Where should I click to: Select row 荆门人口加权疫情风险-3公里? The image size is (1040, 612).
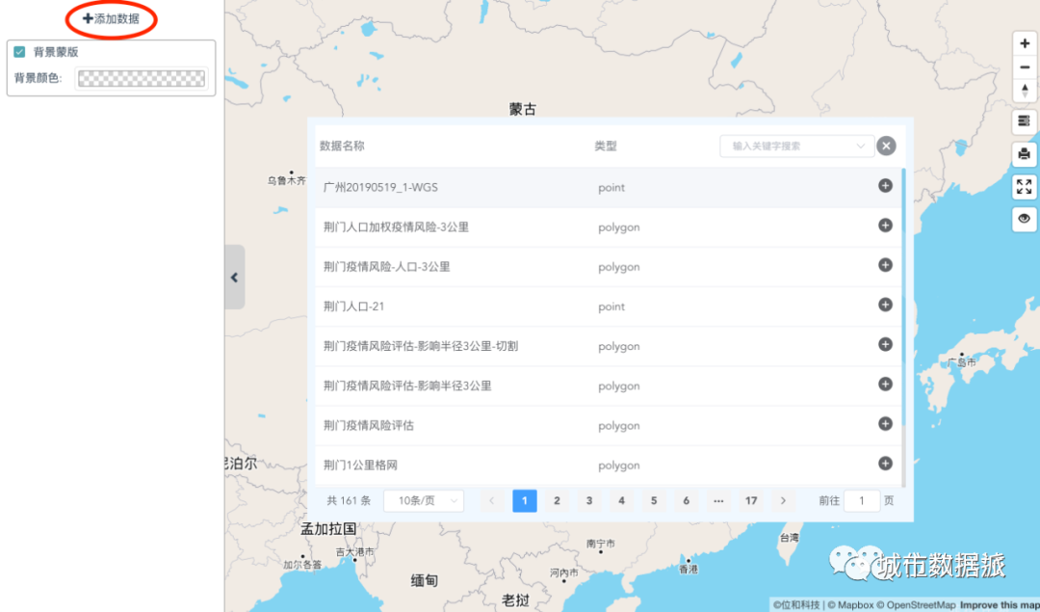tap(608, 227)
